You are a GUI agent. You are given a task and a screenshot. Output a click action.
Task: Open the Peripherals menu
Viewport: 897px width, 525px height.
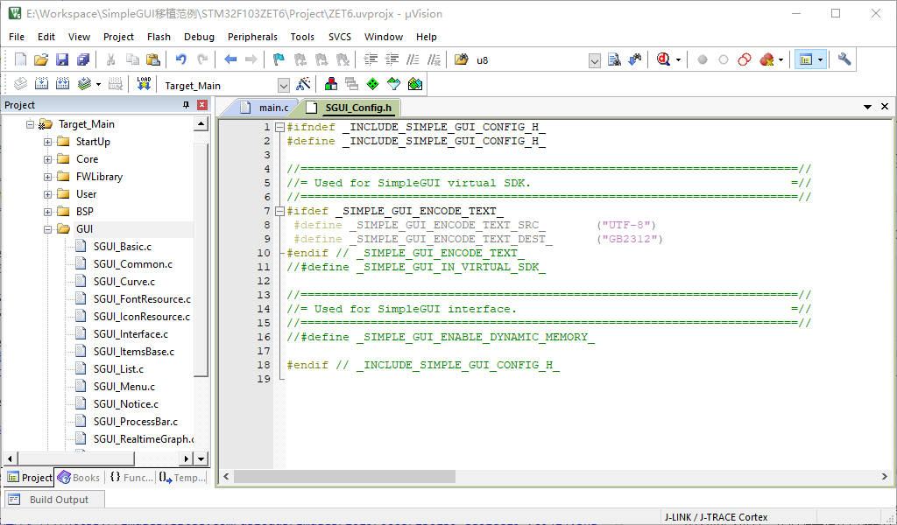pos(252,37)
